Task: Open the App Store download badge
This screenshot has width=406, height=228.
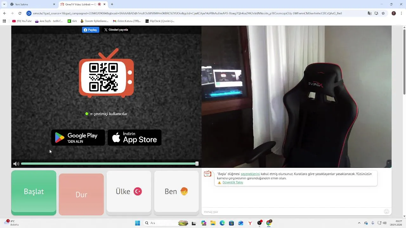Action: point(134,138)
